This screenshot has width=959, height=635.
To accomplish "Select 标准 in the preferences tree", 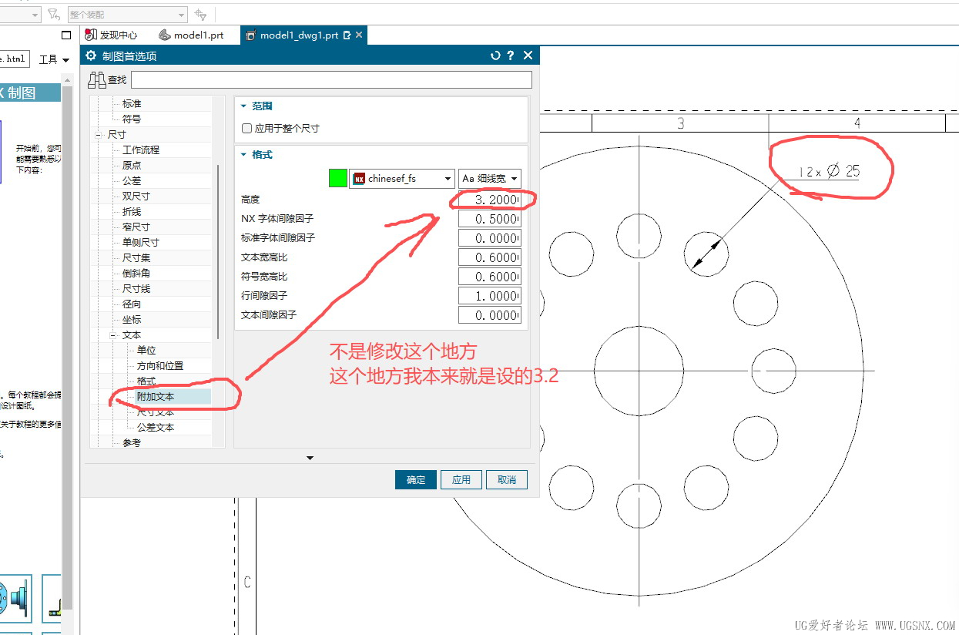I will coord(132,104).
